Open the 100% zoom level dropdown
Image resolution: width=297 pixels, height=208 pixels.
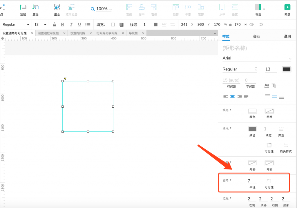click(x=101, y=9)
